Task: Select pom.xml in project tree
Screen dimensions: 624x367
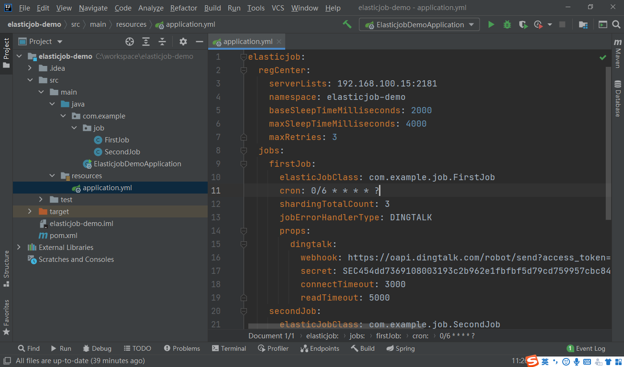Action: coord(64,236)
